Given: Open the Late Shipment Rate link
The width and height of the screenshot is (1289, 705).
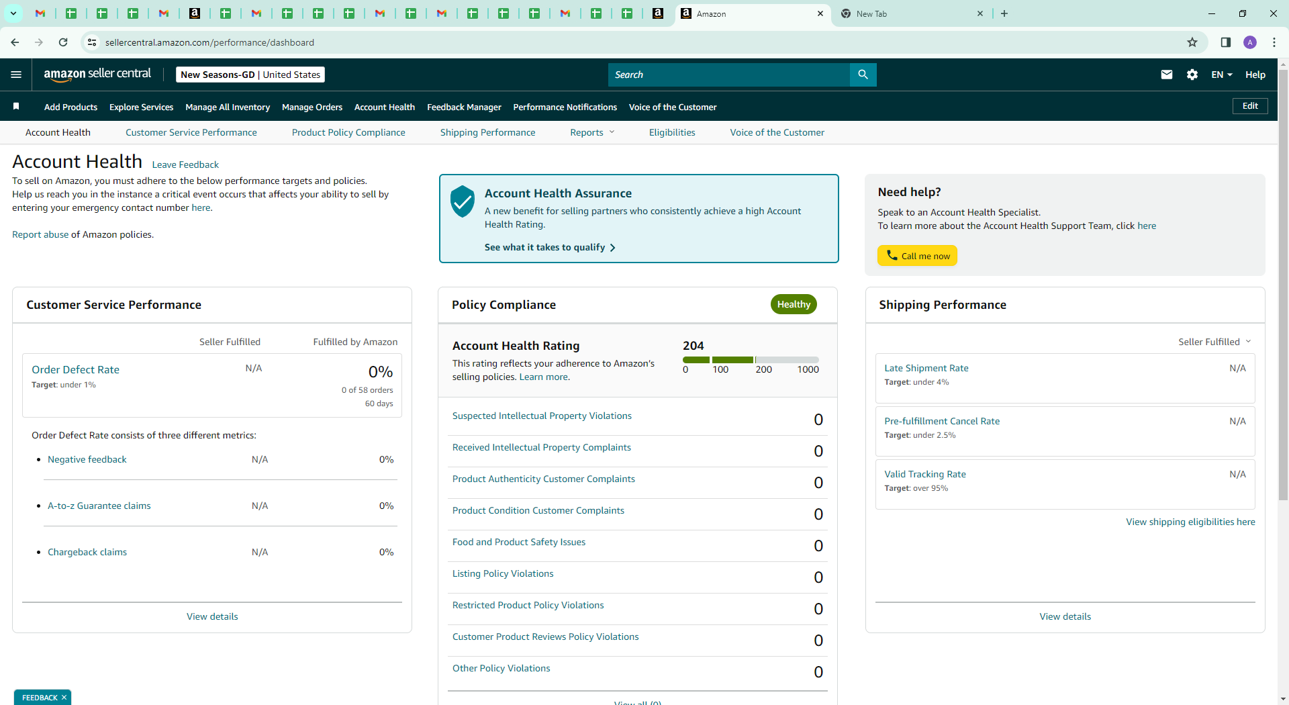Looking at the screenshot, I should click(926, 368).
